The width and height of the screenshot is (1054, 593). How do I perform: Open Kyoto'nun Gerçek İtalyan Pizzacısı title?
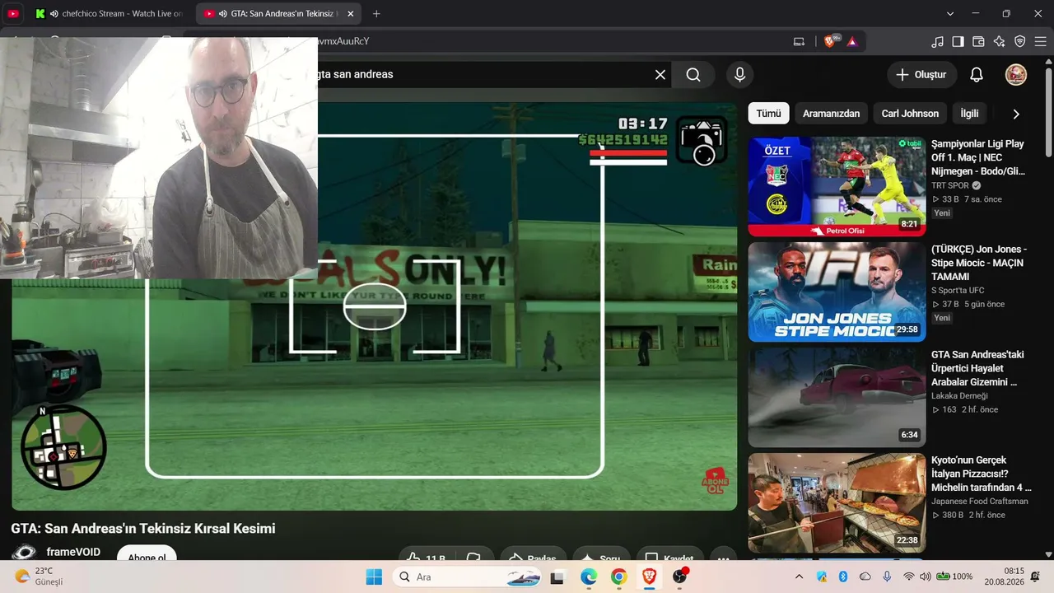click(981, 474)
